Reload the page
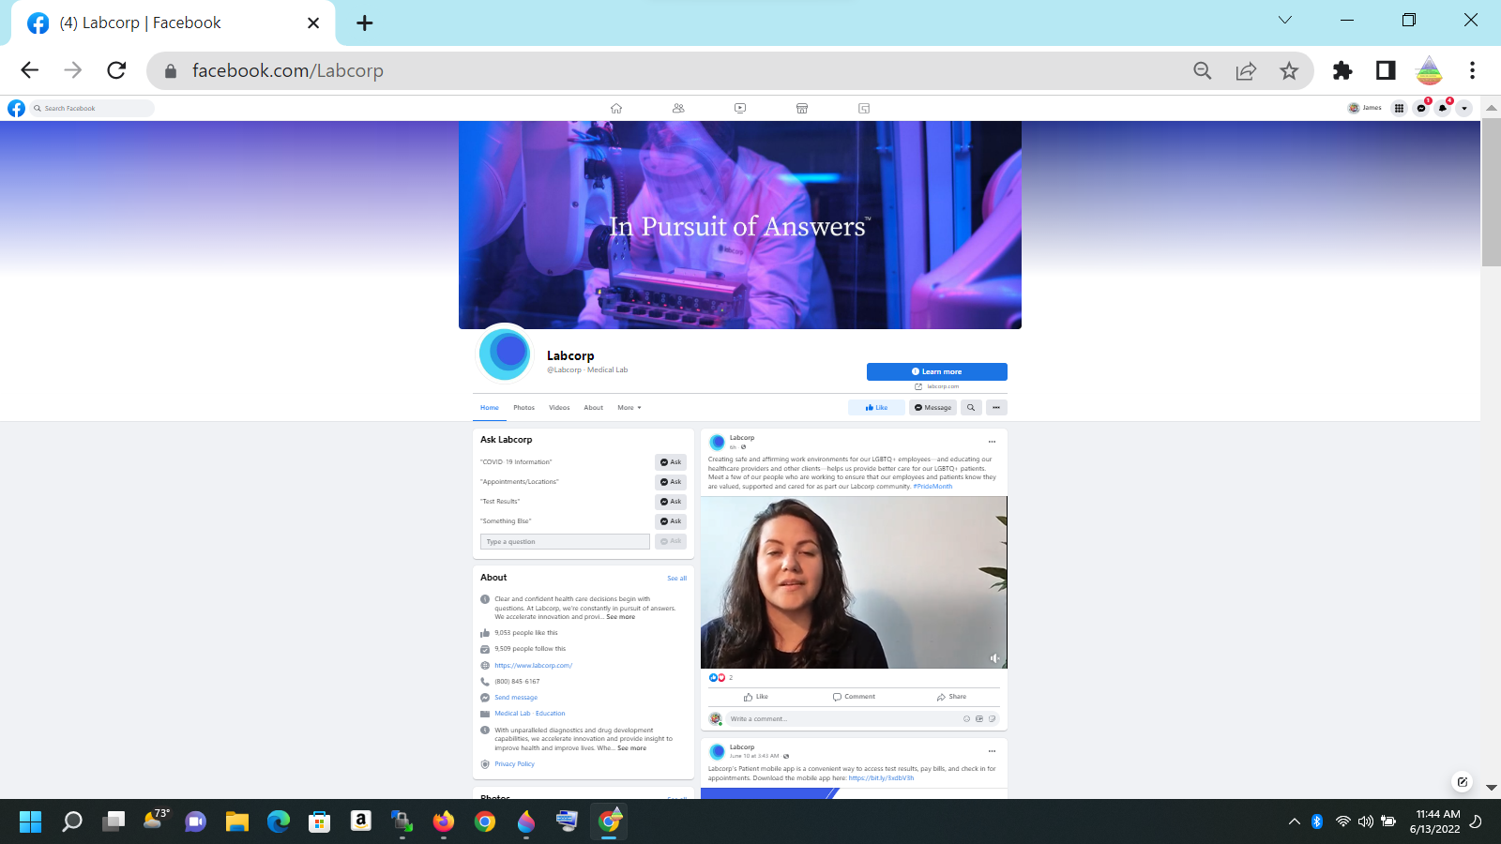 (116, 70)
